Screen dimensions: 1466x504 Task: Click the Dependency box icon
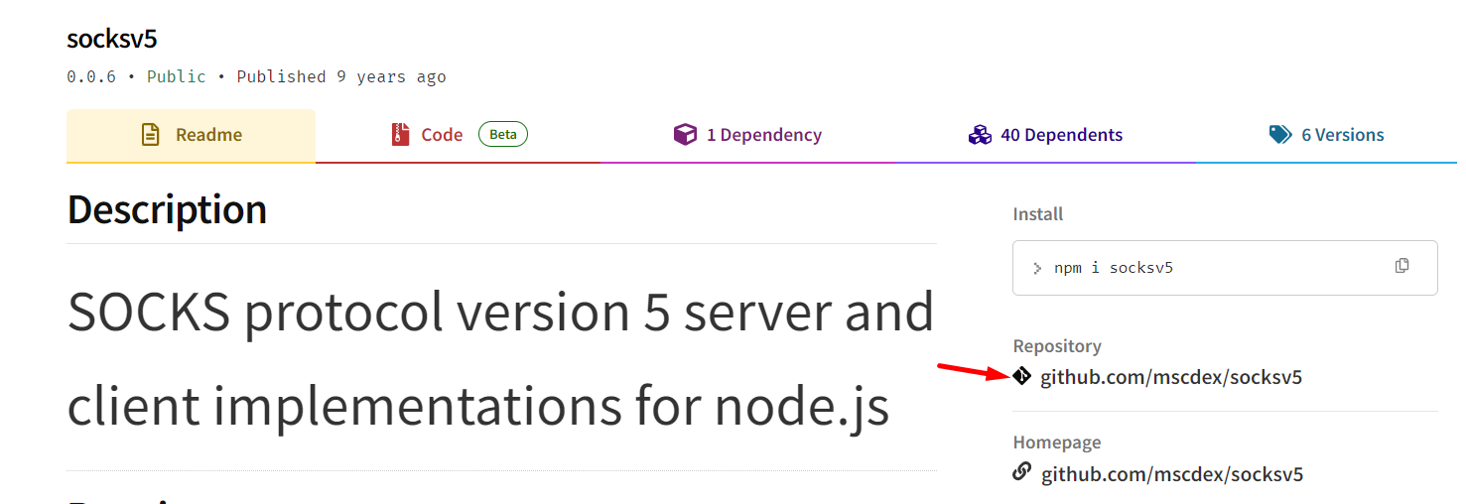685,135
